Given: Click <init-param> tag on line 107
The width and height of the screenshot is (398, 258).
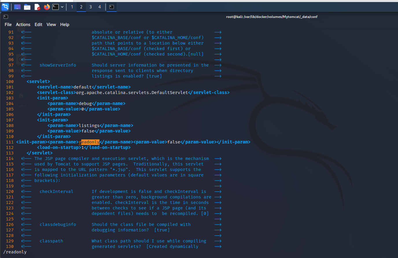Looking at the screenshot, I should 53,120.
